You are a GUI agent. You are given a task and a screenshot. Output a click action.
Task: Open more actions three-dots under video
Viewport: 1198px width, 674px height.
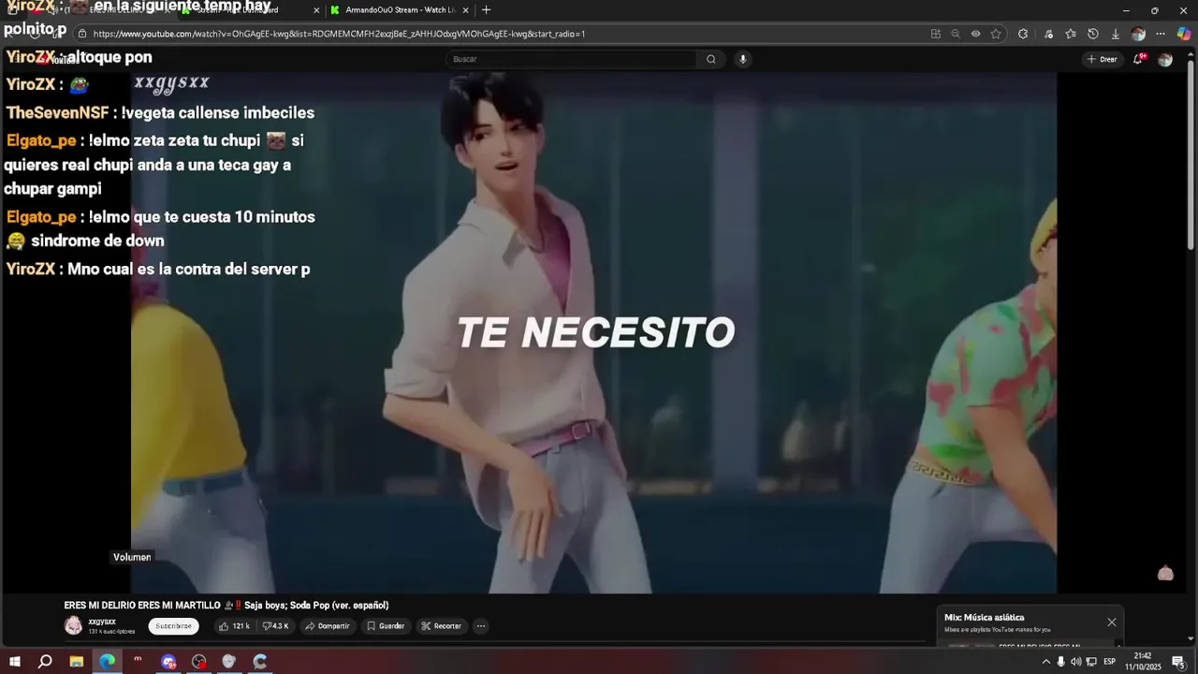pos(480,626)
